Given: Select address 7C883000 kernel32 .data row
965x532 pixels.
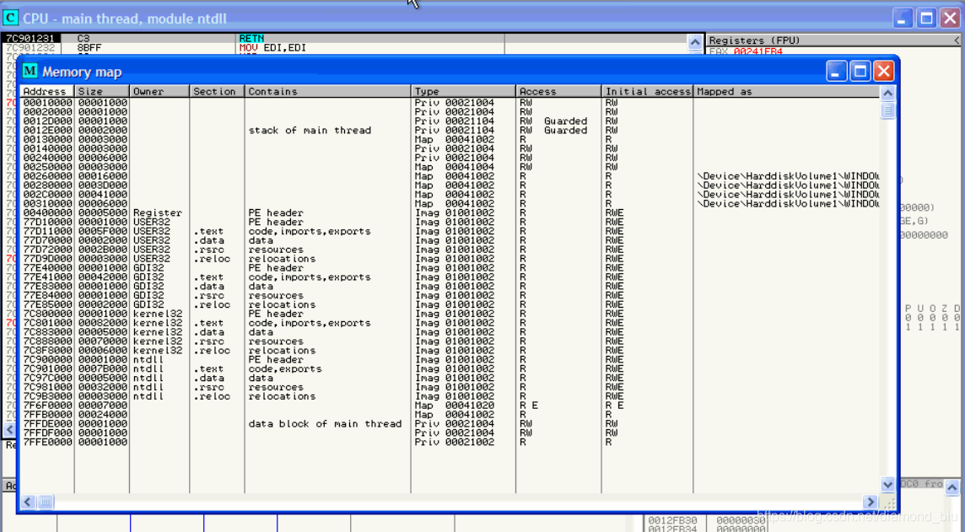Looking at the screenshot, I should [450, 332].
